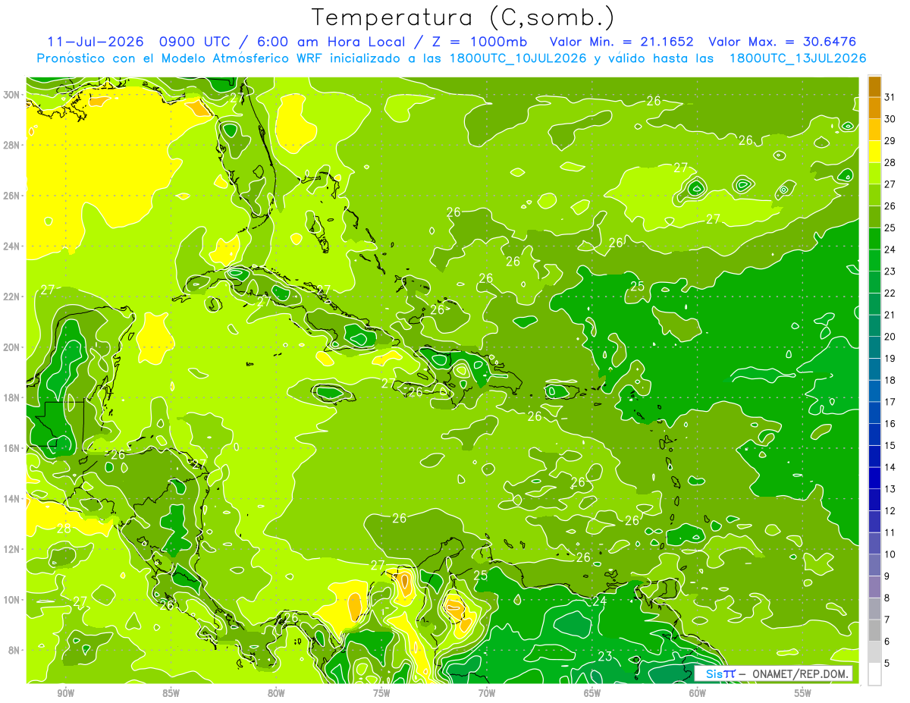
Task: Click the '85W' longitude axis label
Action: coord(171,693)
